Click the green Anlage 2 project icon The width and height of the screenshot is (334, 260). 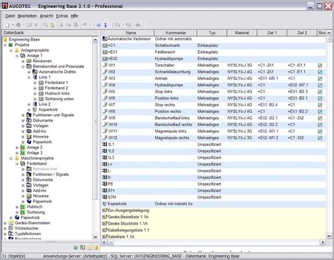(x=23, y=147)
